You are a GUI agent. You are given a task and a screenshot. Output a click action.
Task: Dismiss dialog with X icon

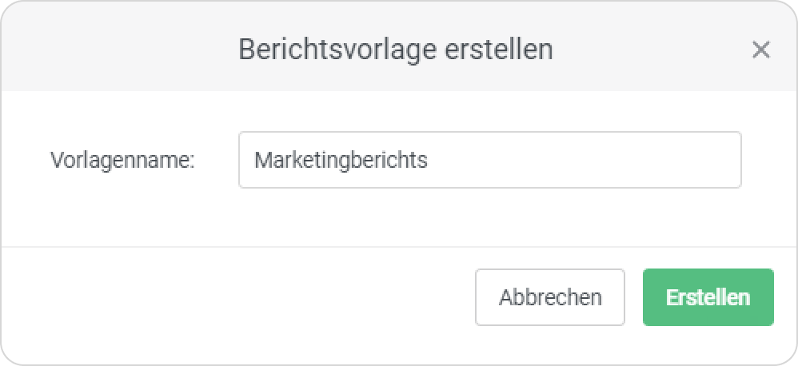point(761,50)
